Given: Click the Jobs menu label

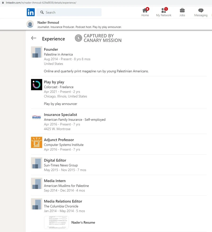Looking at the screenshot, I should pos(182,15).
